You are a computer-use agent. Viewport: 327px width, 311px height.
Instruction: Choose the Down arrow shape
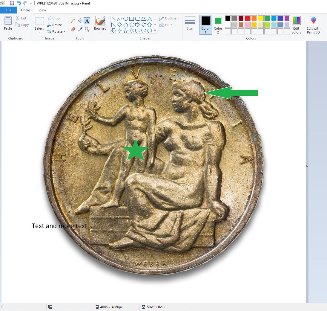click(113, 31)
